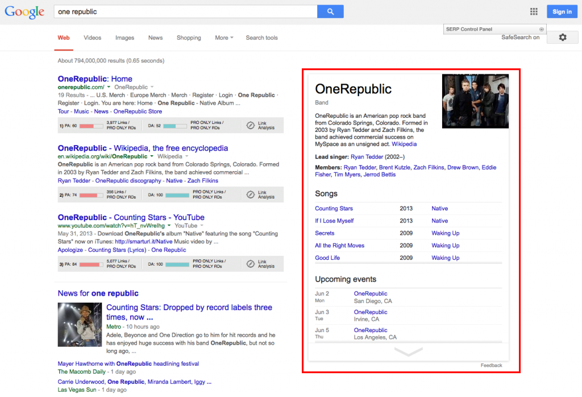Open Waking Up album for Secrets
Image resolution: width=582 pixels, height=397 pixels.
pos(446,233)
